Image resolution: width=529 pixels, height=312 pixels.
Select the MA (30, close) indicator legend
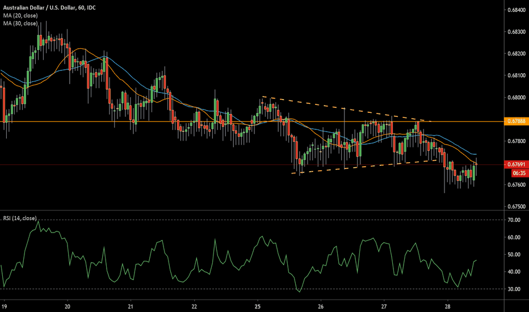click(x=20, y=23)
